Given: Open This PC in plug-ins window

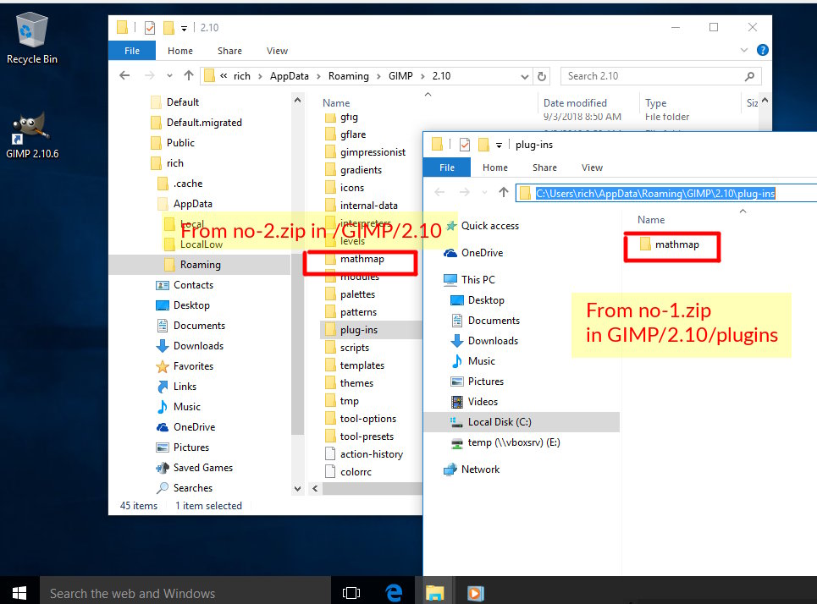Looking at the screenshot, I should coord(478,280).
